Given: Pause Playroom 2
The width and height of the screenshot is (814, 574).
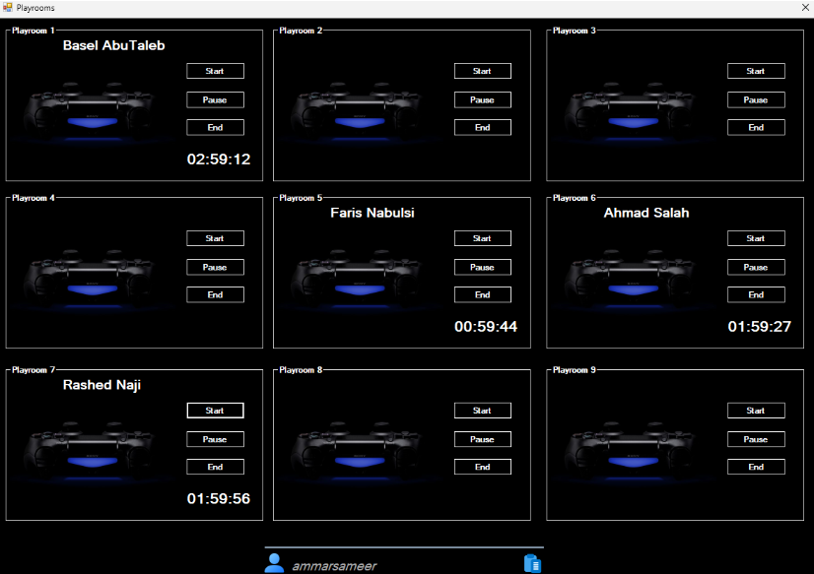Looking at the screenshot, I should 482,100.
